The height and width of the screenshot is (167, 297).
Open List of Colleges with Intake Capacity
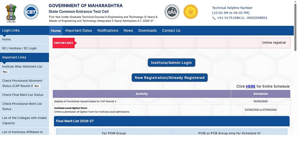pyautogui.click(x=24, y=120)
